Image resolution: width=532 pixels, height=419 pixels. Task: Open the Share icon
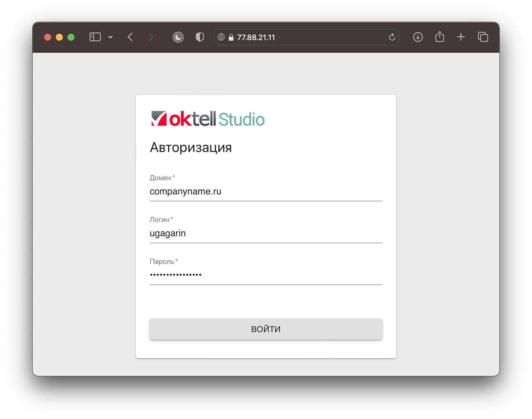(440, 37)
